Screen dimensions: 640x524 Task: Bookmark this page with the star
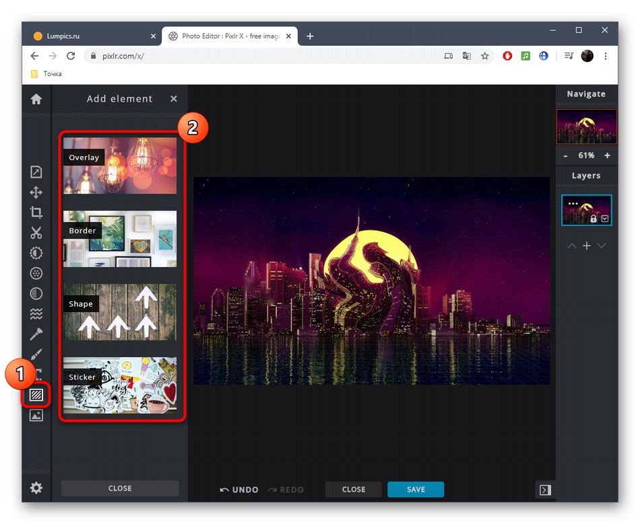[484, 56]
